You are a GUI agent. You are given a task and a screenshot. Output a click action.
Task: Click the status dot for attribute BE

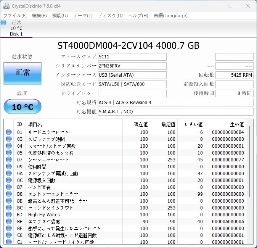click(9, 221)
